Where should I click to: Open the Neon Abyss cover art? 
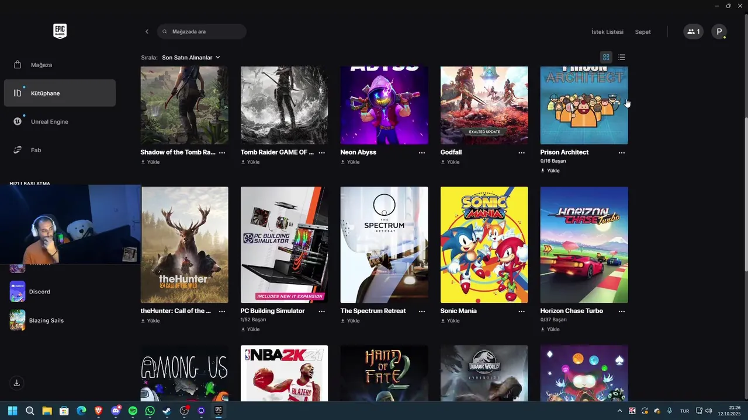(384, 105)
